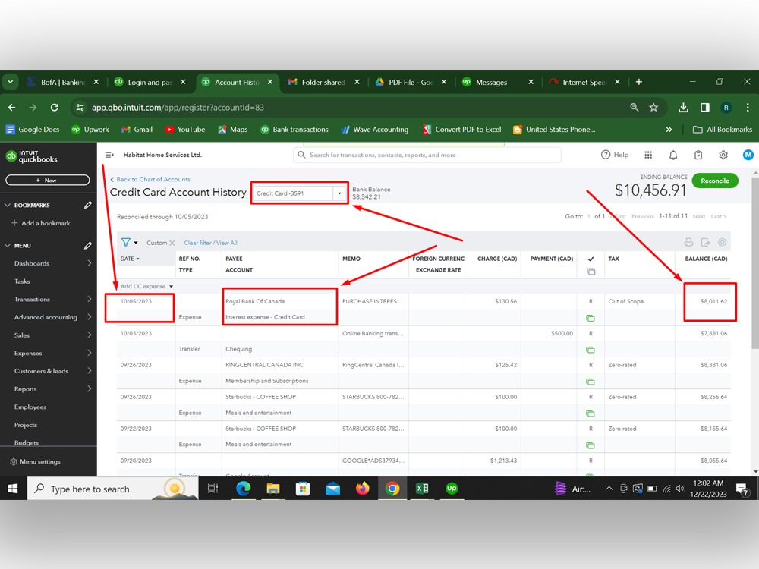The width and height of the screenshot is (759, 569).
Task: Open Excel from the taskbar
Action: [421, 489]
